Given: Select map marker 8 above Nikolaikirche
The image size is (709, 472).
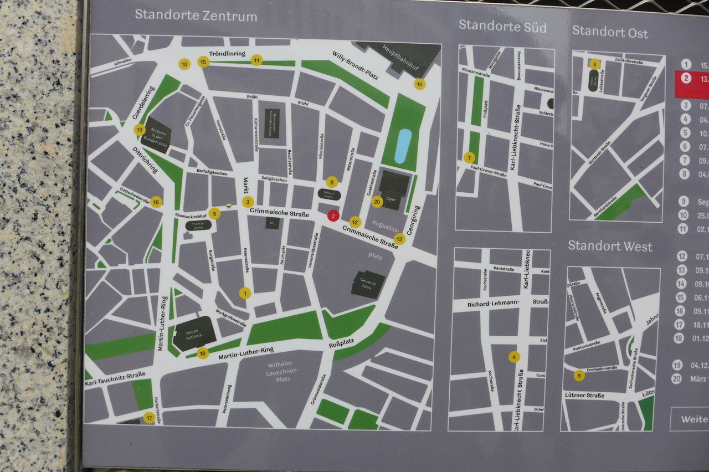Looking at the screenshot, I should (332, 181).
